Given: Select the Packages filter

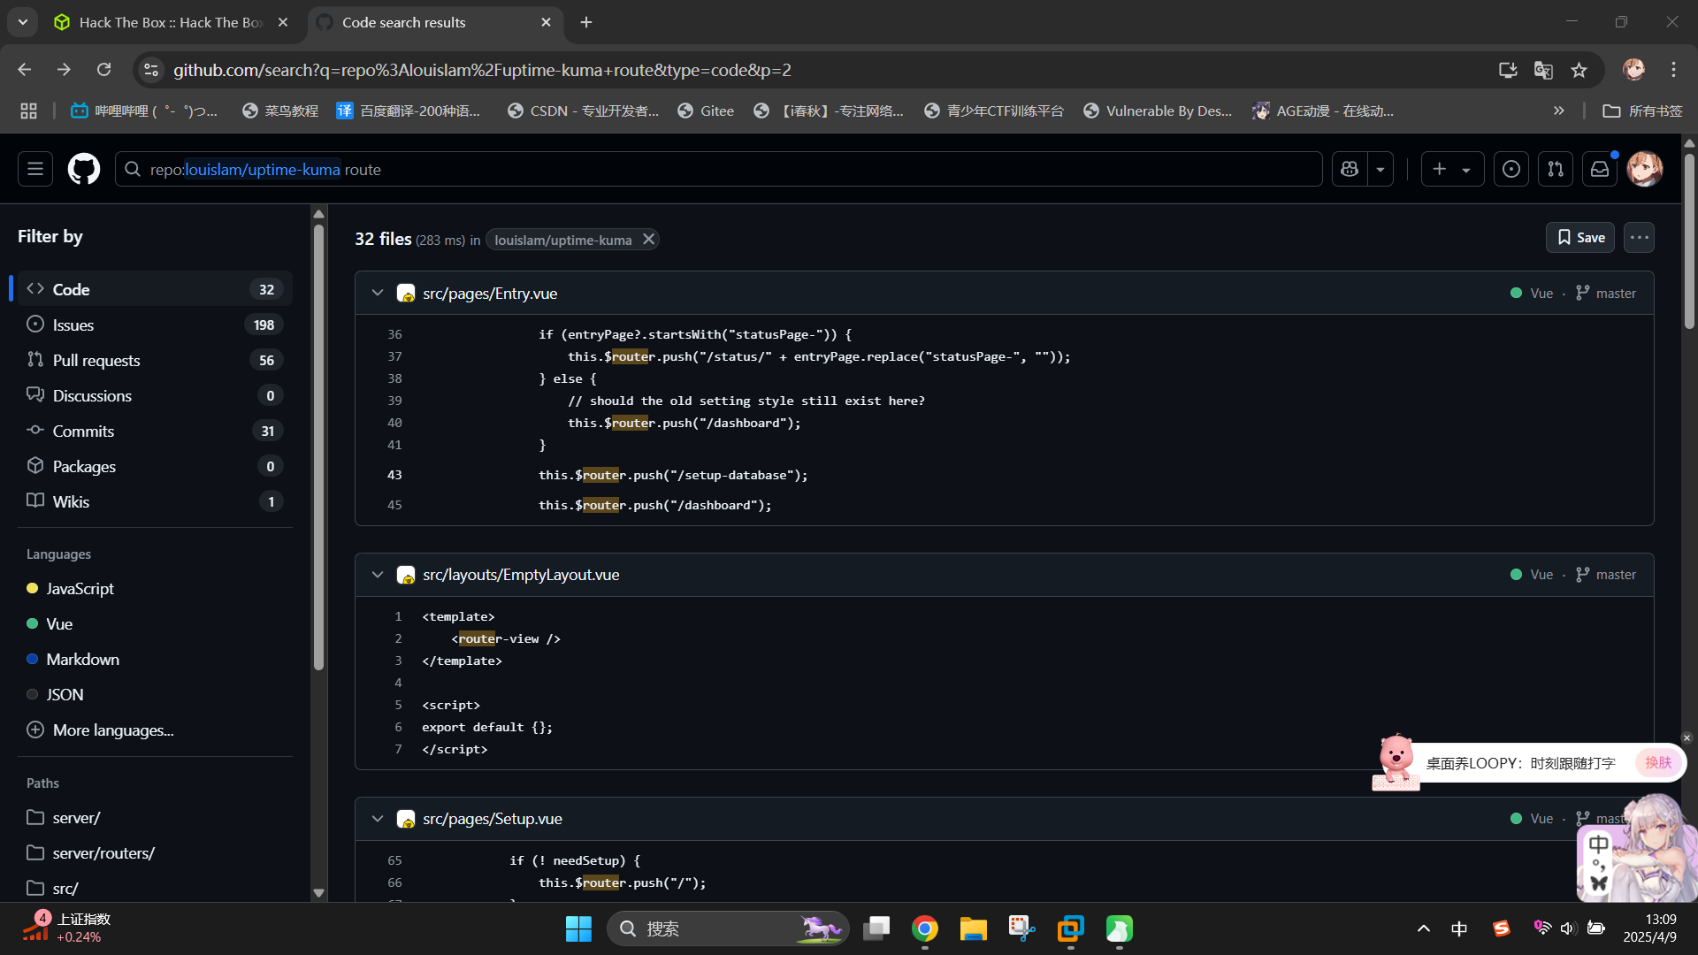Looking at the screenshot, I should coord(155,466).
